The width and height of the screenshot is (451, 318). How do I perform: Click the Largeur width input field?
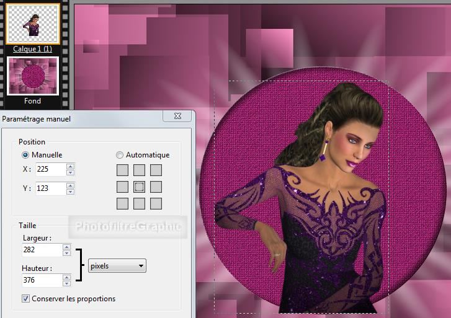[x=40, y=250]
